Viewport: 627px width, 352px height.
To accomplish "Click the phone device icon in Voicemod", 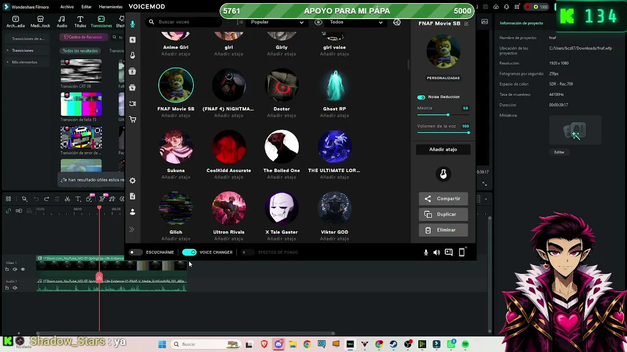I will (461, 252).
